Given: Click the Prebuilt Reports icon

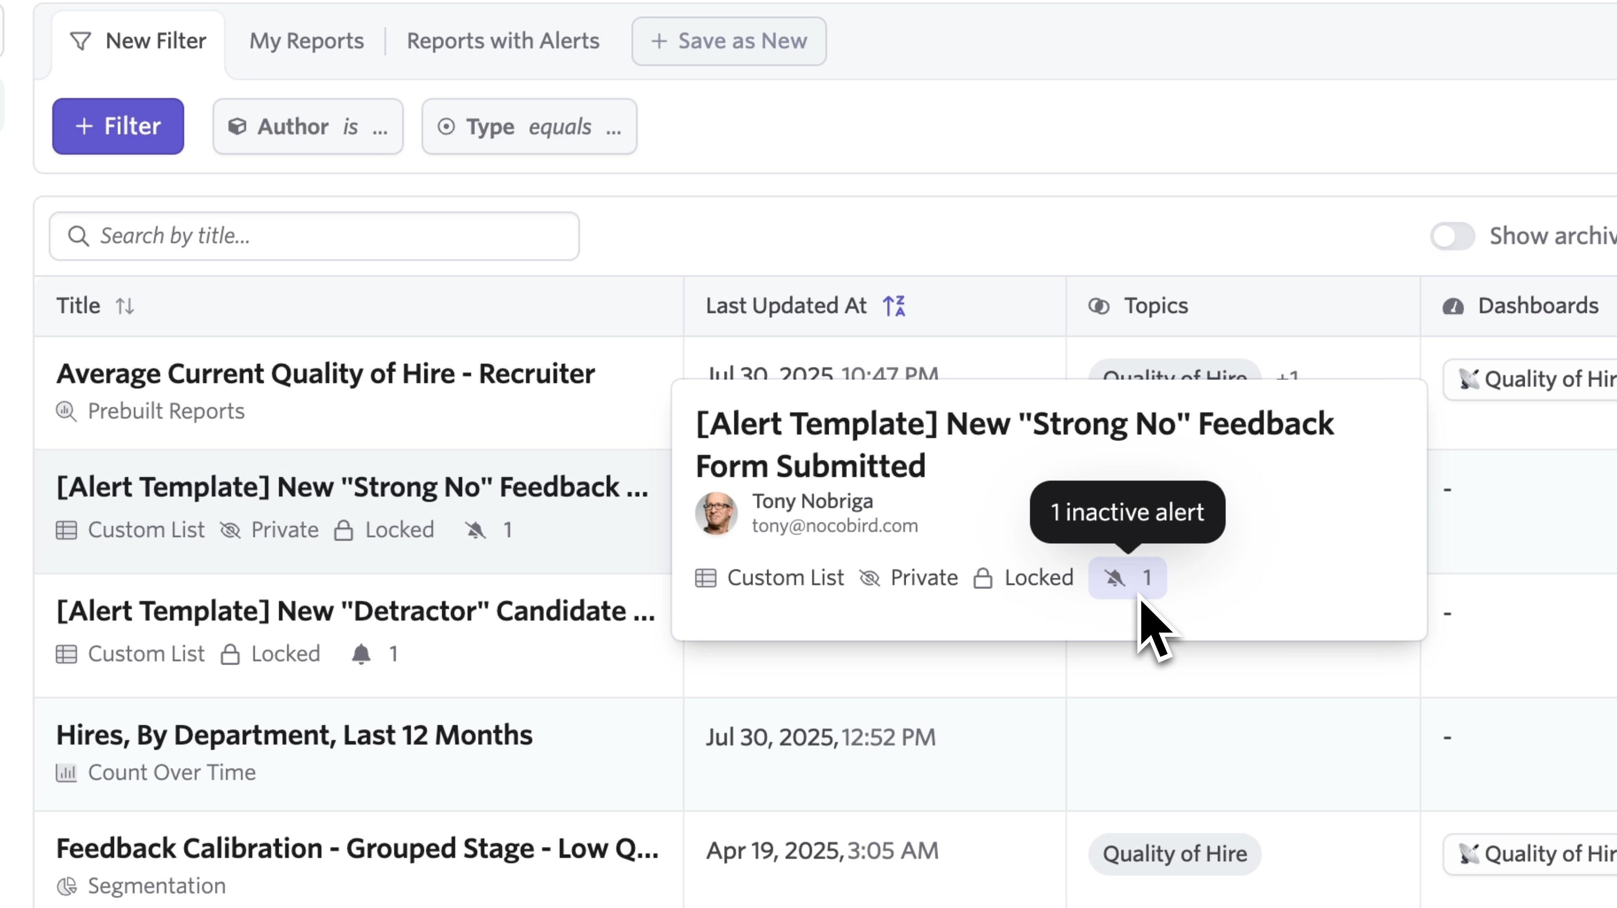Looking at the screenshot, I should coord(67,411).
